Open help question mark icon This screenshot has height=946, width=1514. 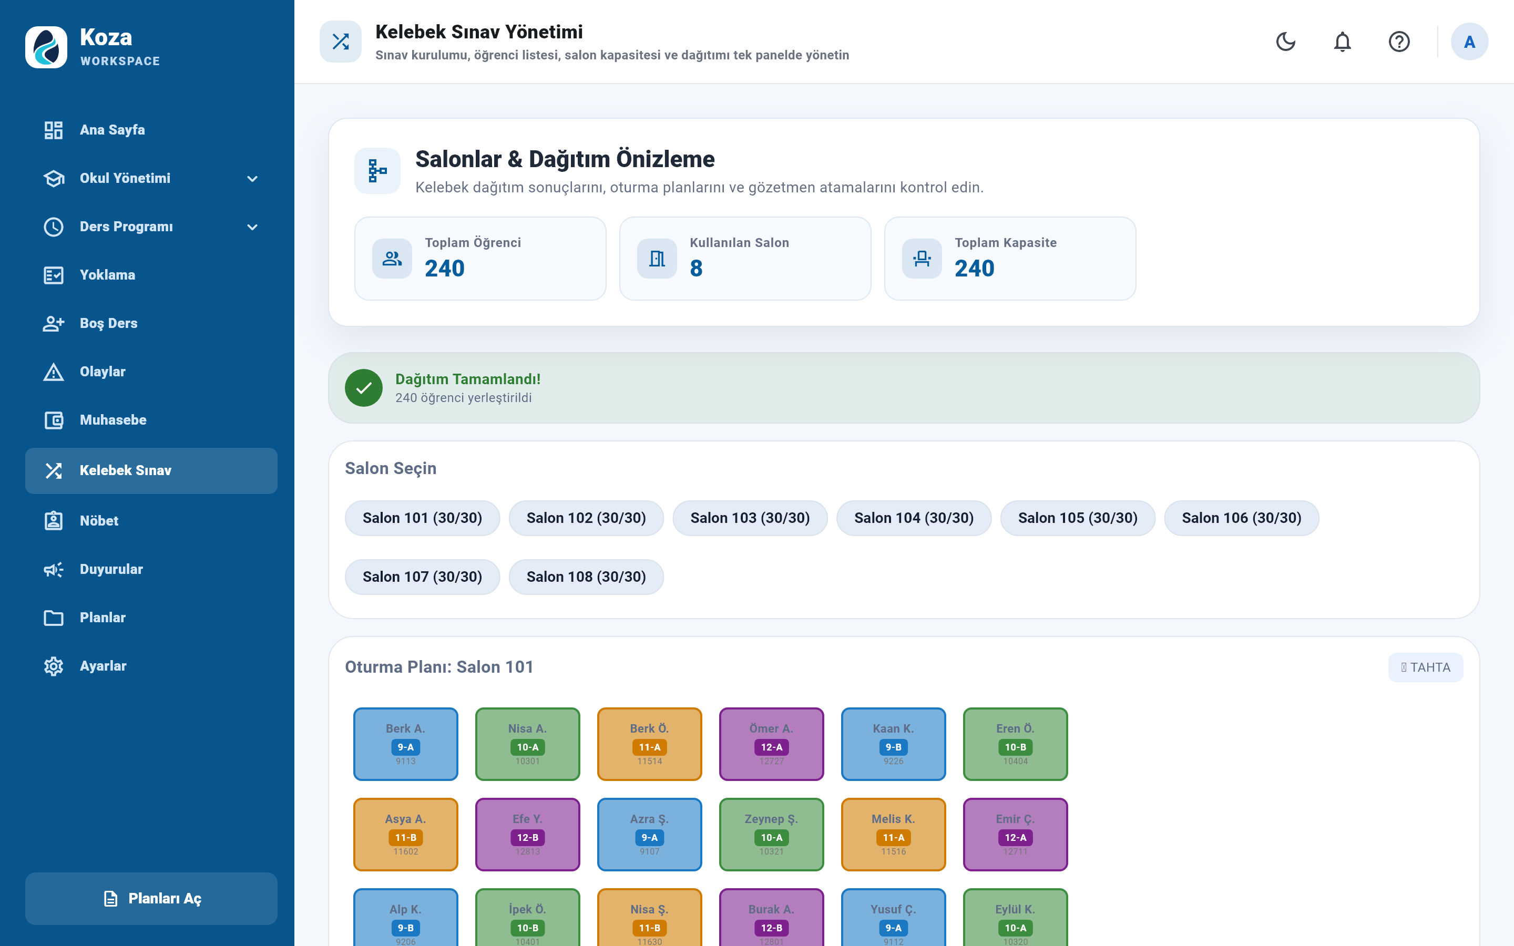(x=1399, y=42)
